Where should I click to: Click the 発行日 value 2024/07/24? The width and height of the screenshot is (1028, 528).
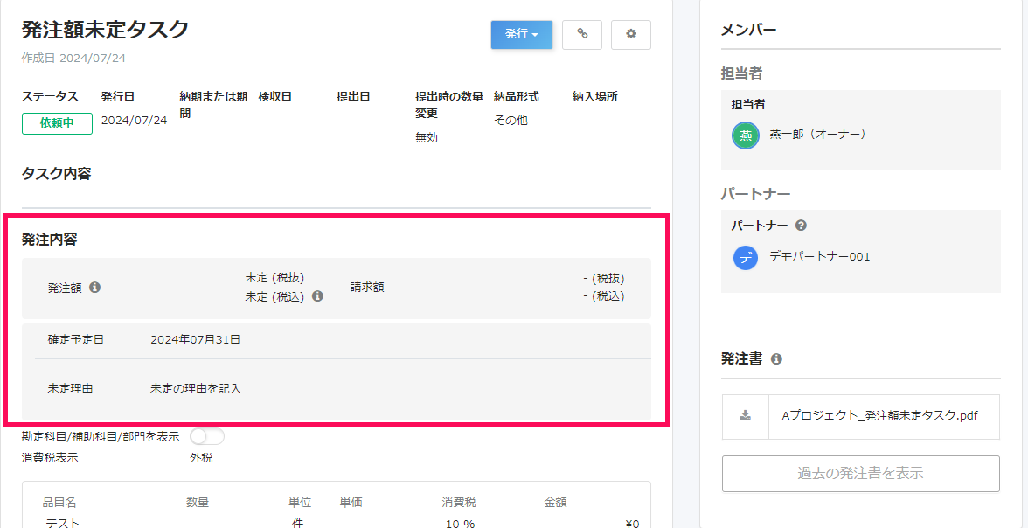click(x=134, y=120)
